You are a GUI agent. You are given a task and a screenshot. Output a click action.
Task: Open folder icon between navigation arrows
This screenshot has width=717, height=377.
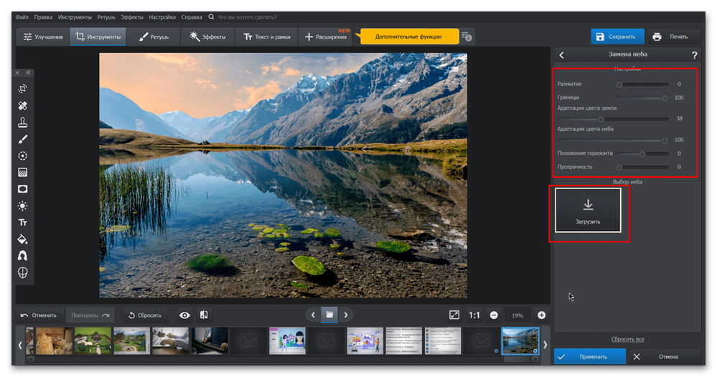[329, 315]
